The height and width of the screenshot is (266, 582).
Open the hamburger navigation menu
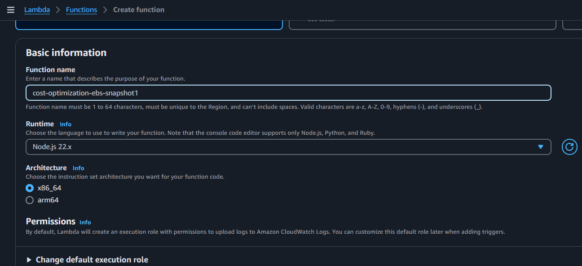(x=11, y=10)
